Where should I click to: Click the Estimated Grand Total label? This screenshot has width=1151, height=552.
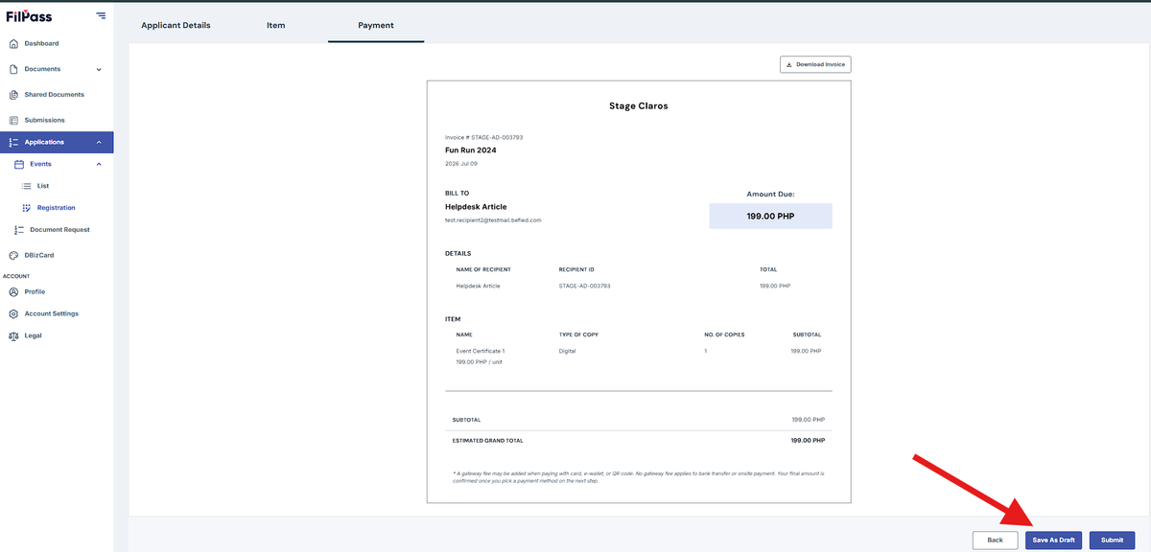[x=488, y=441]
